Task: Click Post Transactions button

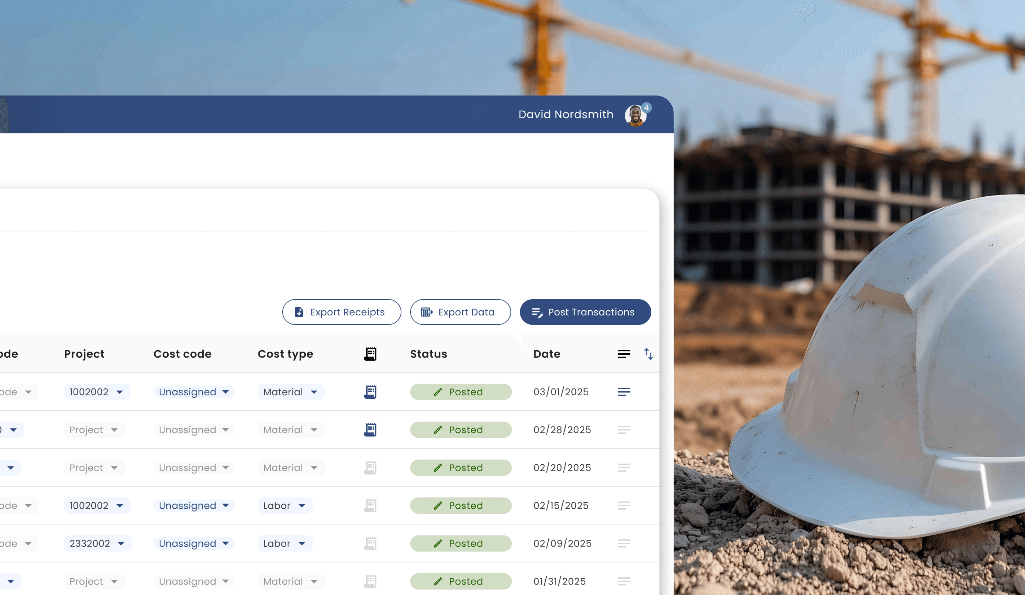Action: point(585,312)
